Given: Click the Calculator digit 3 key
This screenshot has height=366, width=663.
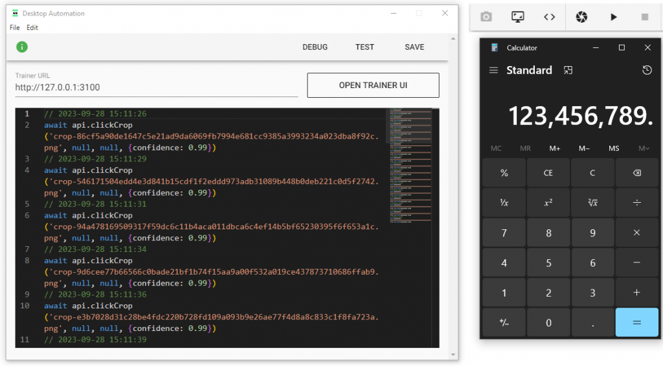Looking at the screenshot, I should [593, 293].
